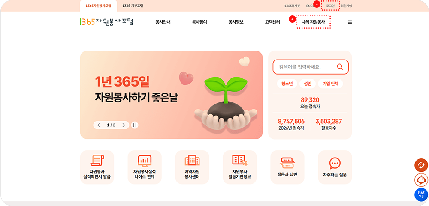Image resolution: width=429 pixels, height=206 pixels.
Task: Select the 청소년 filter chip
Action: point(287,84)
